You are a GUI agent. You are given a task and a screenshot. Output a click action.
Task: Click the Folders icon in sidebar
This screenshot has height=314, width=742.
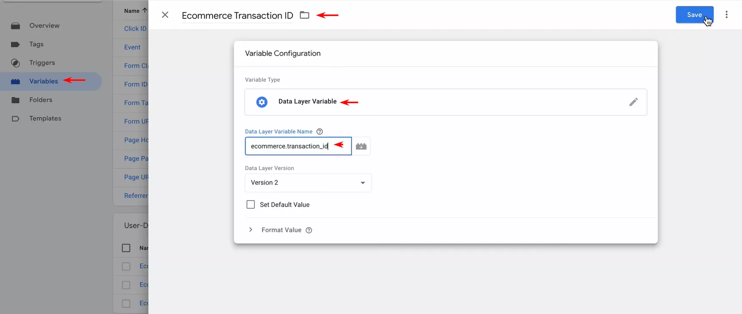(x=15, y=100)
